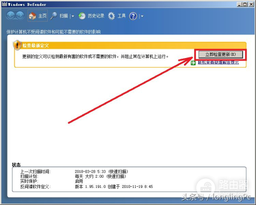Click the Back navigation arrow

click(x=11, y=16)
